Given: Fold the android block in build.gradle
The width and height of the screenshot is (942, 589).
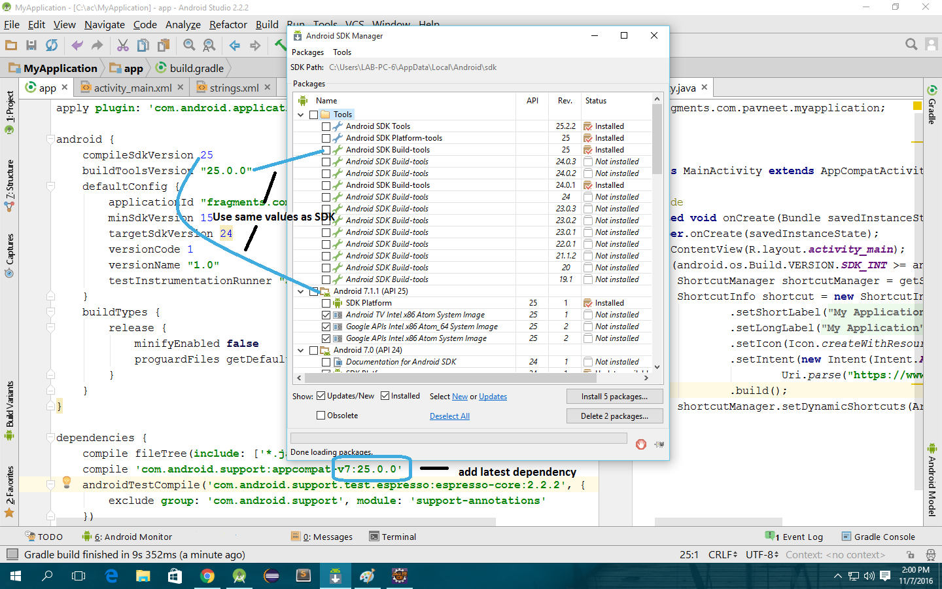Looking at the screenshot, I should (x=50, y=139).
